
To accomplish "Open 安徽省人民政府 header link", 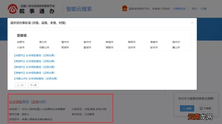I will click(161, 9).
